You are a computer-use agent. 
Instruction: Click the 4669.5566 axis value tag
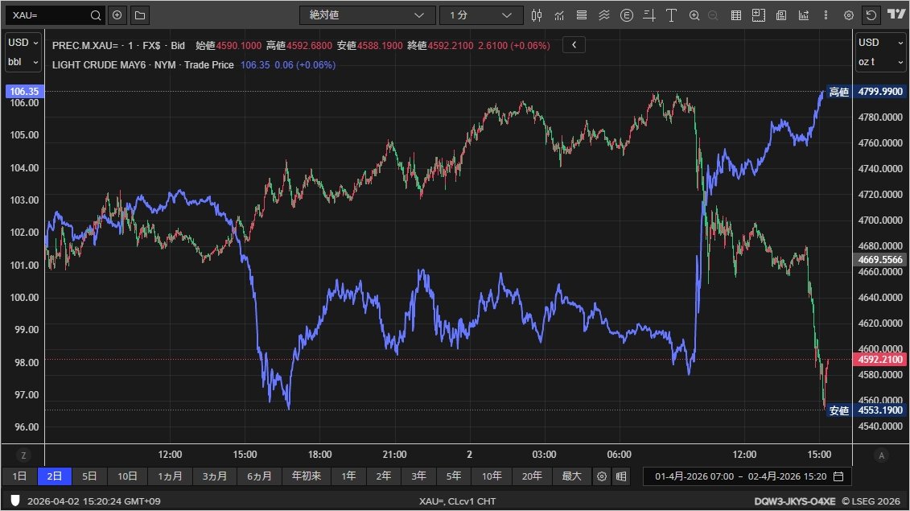click(879, 260)
